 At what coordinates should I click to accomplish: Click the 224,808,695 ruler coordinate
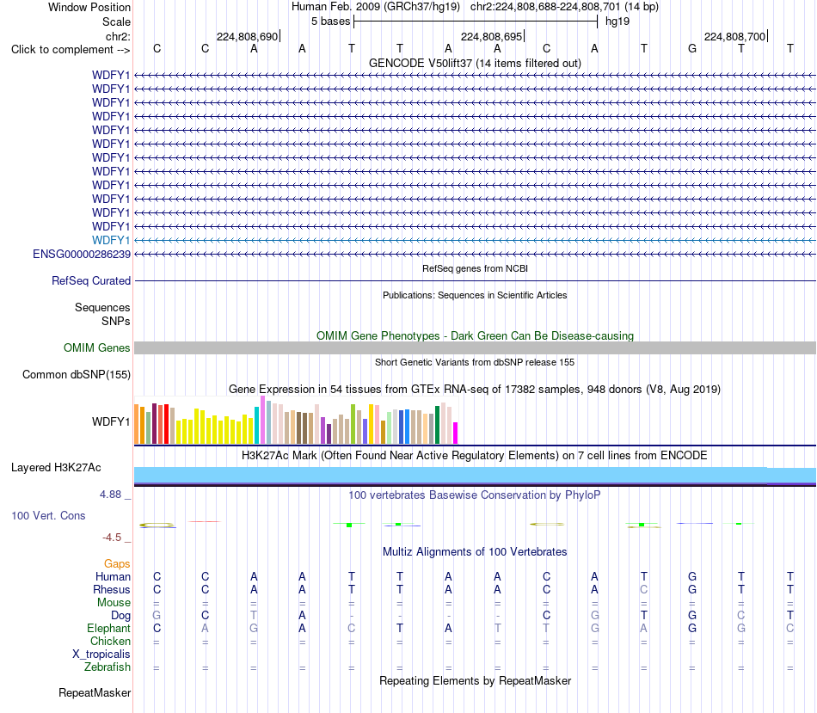[x=491, y=36]
